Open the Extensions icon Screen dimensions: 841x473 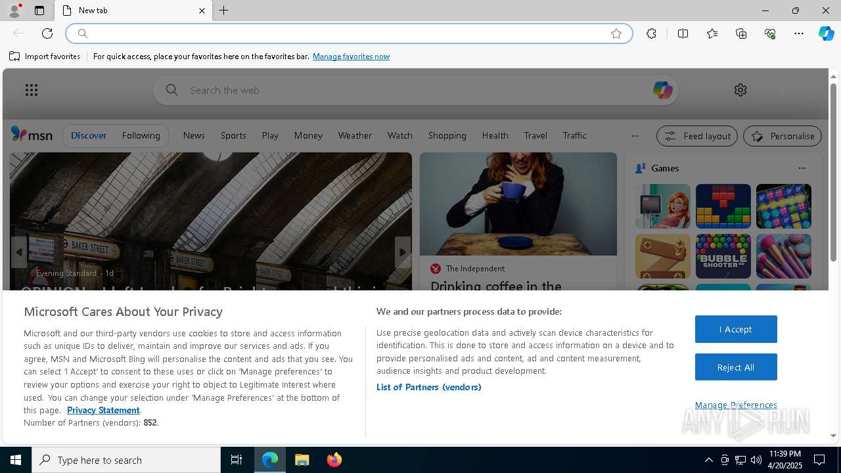pos(651,34)
